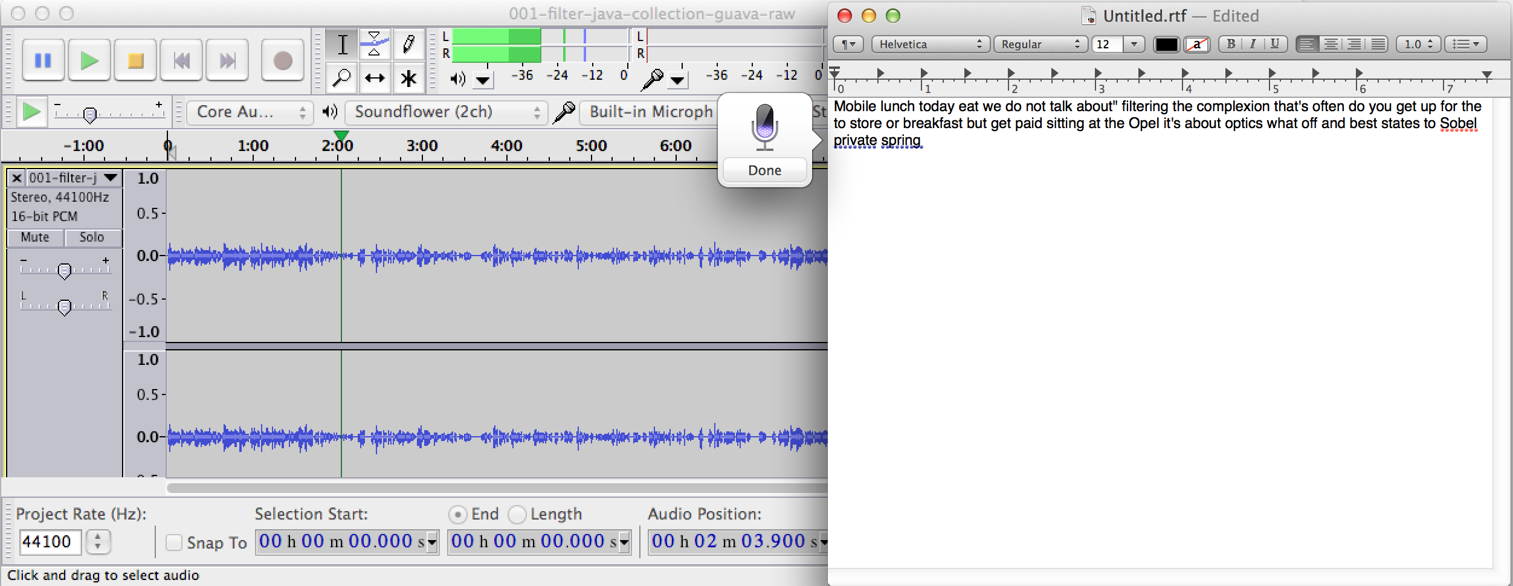Screen dimensions: 1513x586
Task: Open paragraph styles menu in TextEdit
Action: (848, 44)
